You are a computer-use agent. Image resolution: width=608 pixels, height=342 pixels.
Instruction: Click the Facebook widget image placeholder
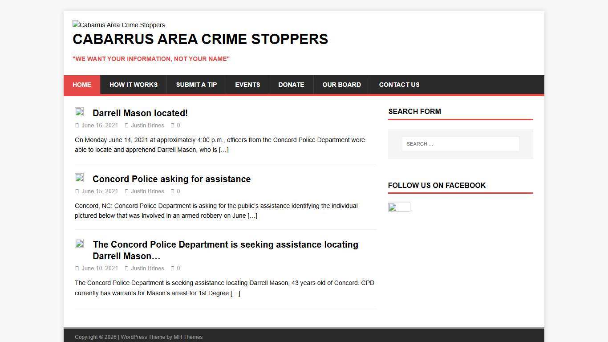[x=399, y=207]
